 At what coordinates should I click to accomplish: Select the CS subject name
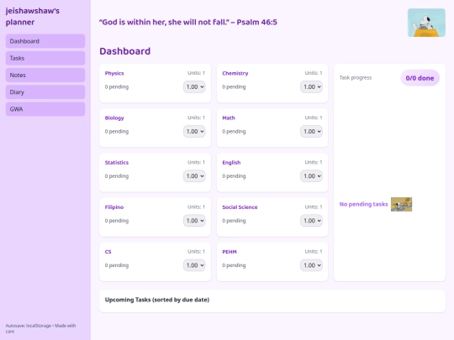108,252
